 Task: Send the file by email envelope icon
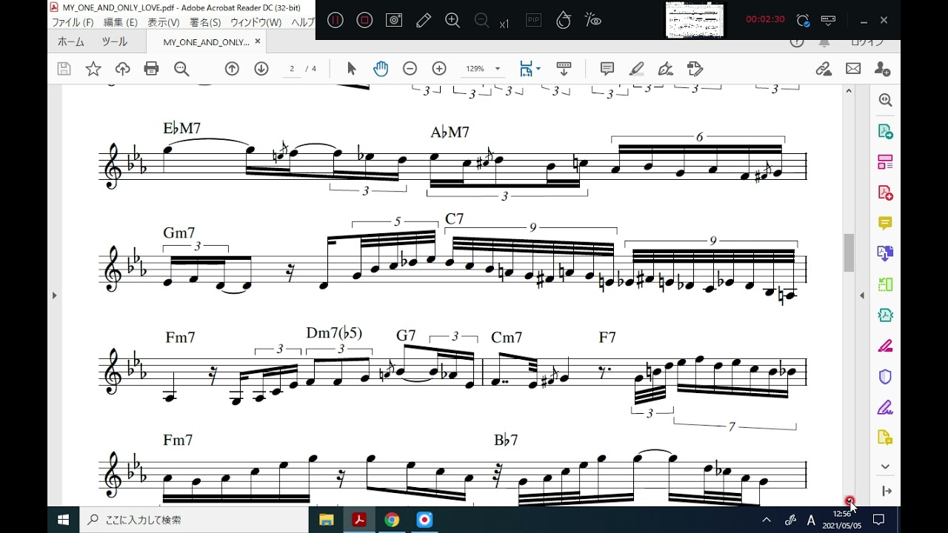pos(853,69)
